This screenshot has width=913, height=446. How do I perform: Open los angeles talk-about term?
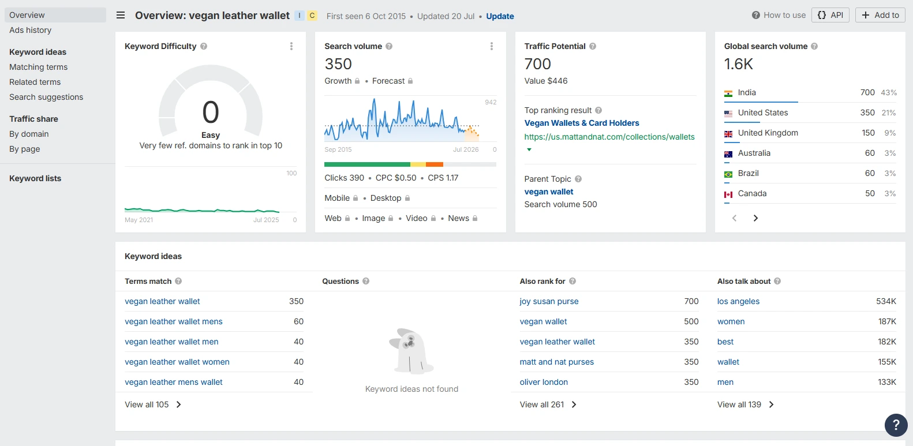point(738,301)
